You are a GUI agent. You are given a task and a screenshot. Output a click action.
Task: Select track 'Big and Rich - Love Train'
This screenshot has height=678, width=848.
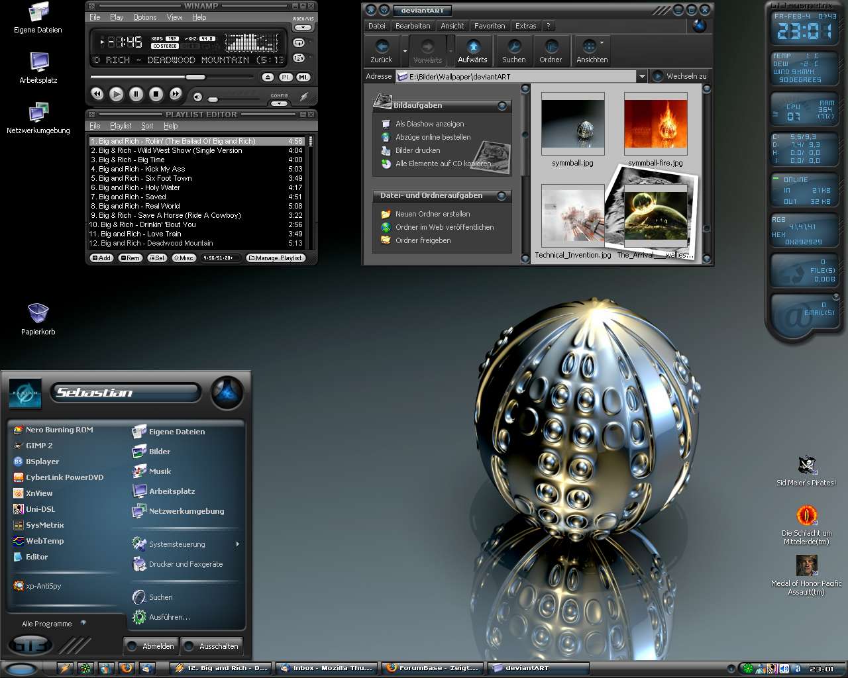point(196,234)
